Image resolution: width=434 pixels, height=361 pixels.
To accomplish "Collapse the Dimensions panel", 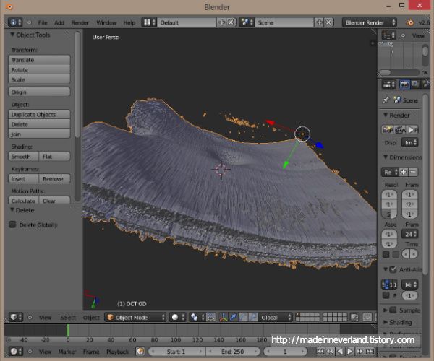I will coord(386,157).
